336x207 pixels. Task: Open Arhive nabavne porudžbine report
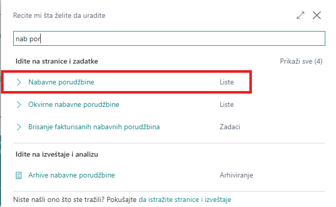71,175
